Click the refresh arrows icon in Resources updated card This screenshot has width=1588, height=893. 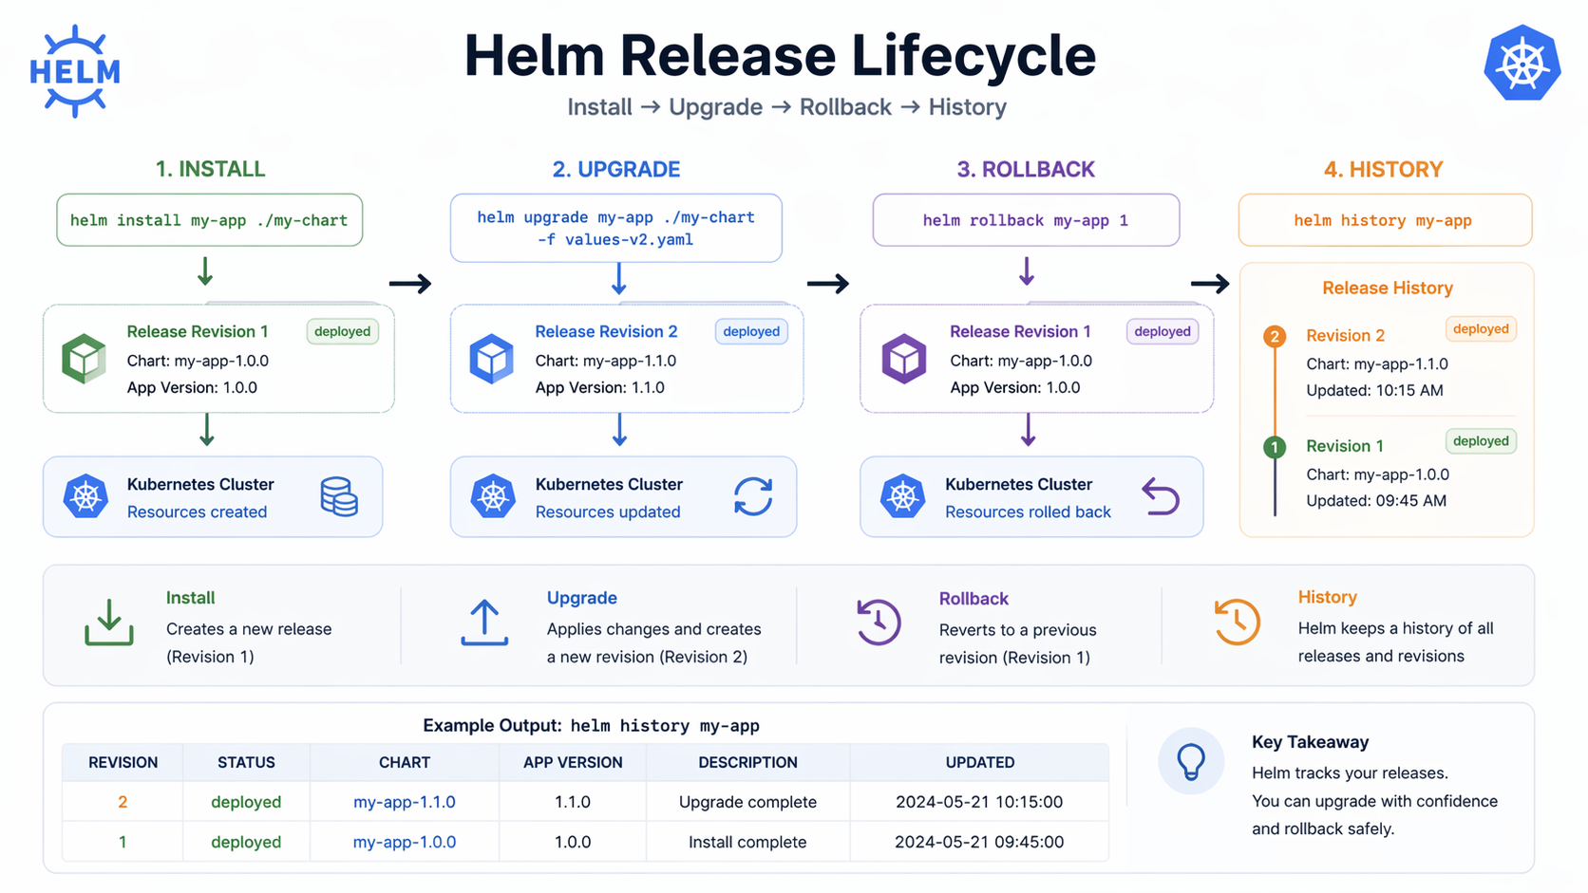pyautogui.click(x=753, y=496)
